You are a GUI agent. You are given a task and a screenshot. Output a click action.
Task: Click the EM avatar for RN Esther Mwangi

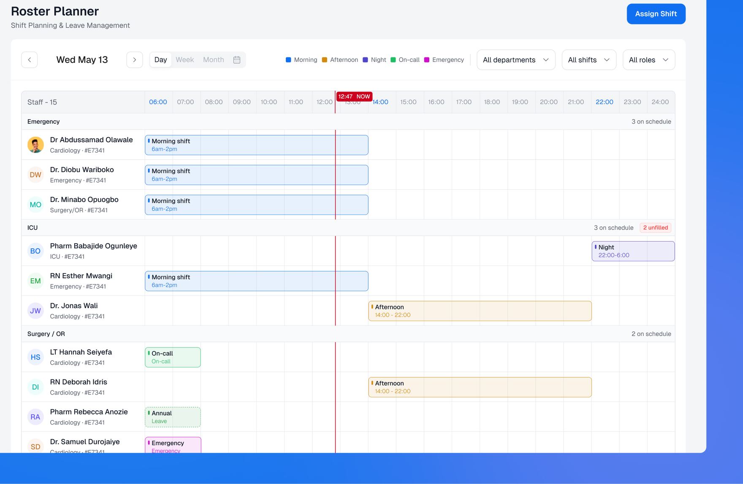point(35,281)
